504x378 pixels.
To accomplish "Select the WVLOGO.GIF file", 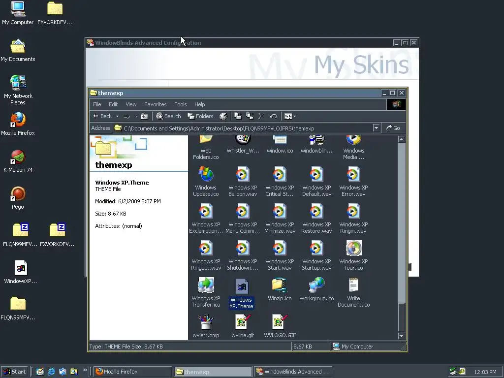I will point(280,326).
